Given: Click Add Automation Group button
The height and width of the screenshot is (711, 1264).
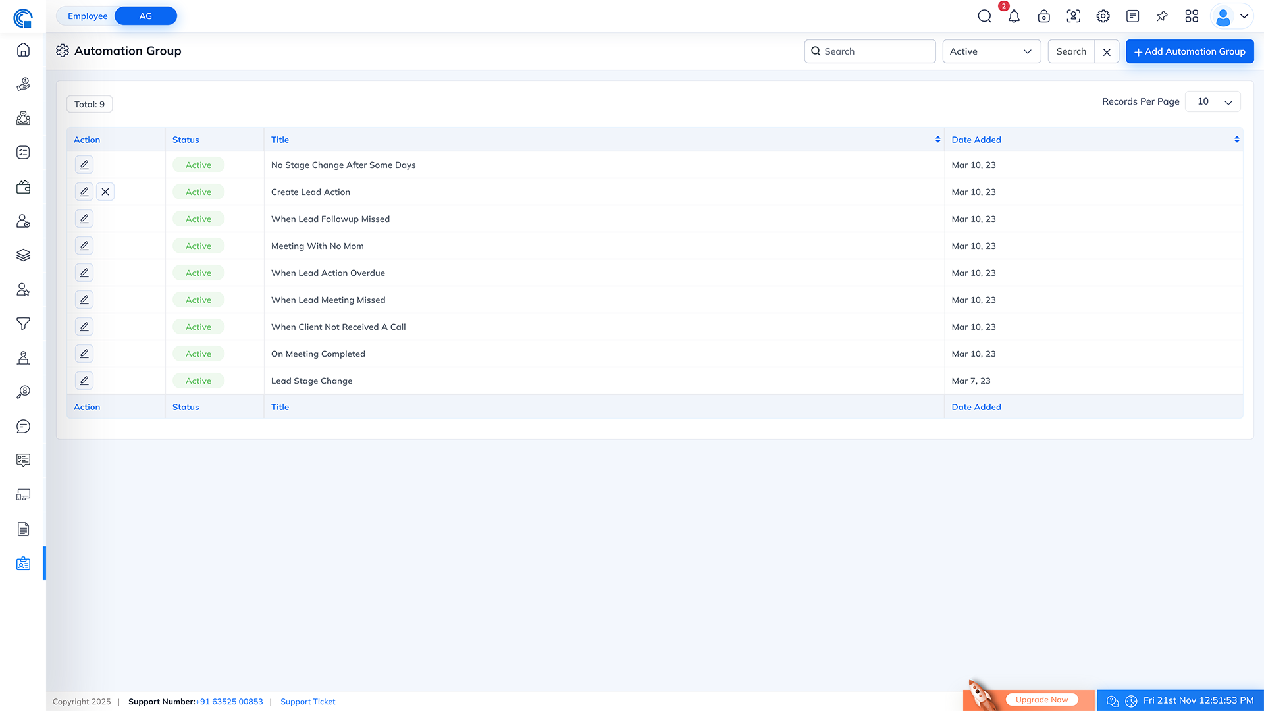Looking at the screenshot, I should [x=1189, y=51].
